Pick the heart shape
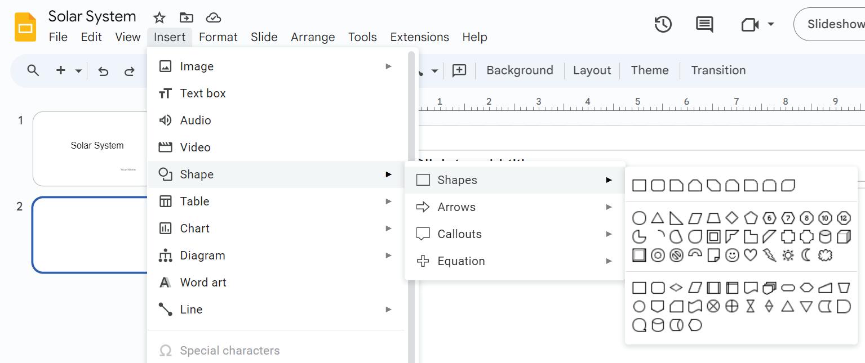 pyautogui.click(x=750, y=256)
